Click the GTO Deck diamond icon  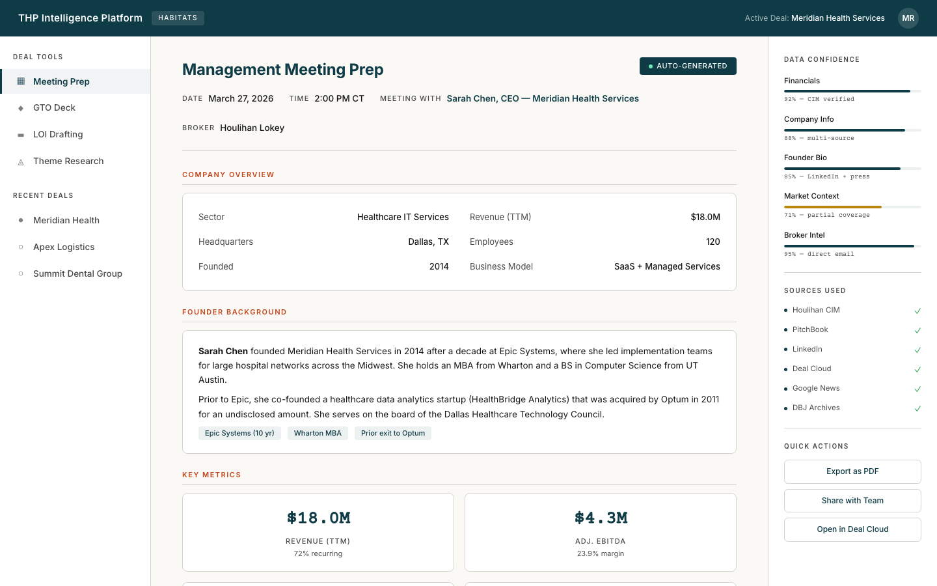point(20,107)
